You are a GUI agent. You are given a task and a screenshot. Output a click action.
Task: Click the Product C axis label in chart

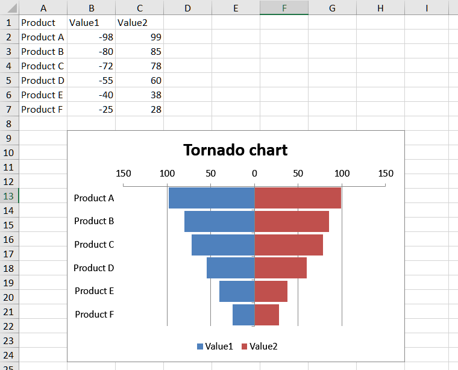click(94, 245)
